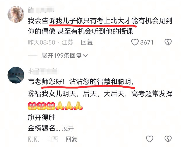
Task: Select the 韦老师您好 comment text
Action: 100,105
